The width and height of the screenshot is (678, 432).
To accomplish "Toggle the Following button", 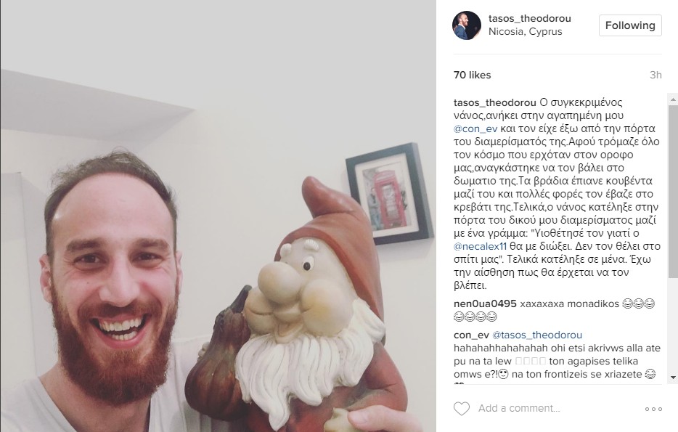I will point(630,25).
